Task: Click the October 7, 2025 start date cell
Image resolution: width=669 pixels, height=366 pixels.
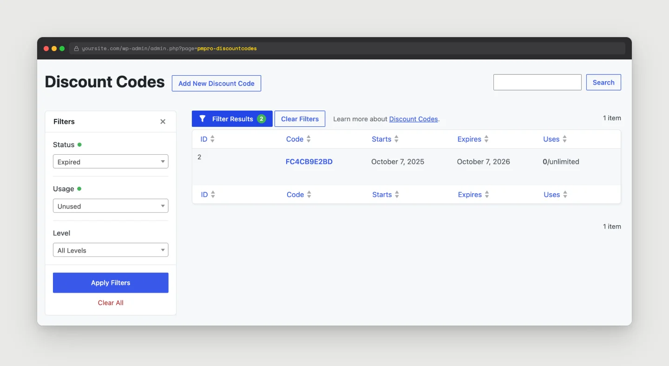Action: (398, 162)
